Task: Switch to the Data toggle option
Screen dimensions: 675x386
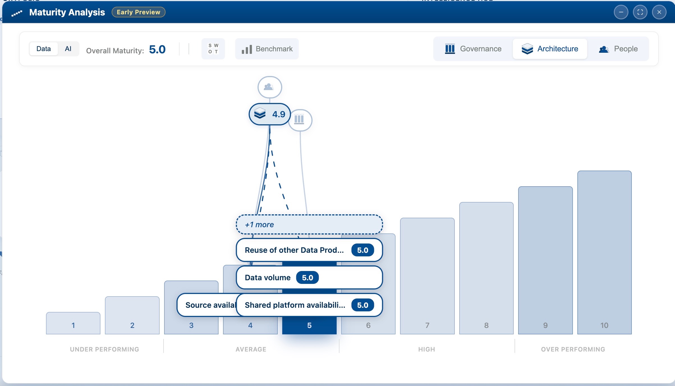Action: click(x=43, y=49)
